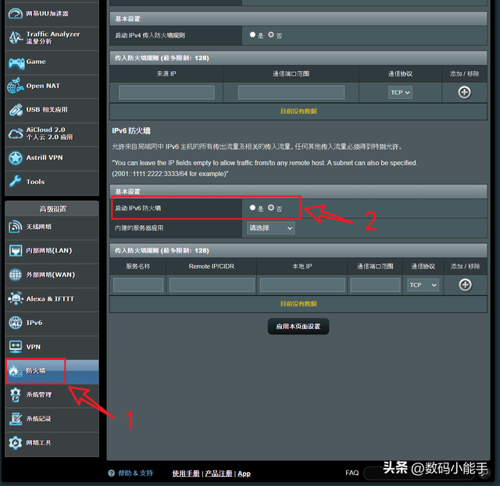Image resolution: width=500 pixels, height=486 pixels.
Task: Open Astrill VPN menu item
Action: 52,158
